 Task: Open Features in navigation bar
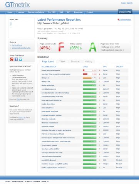point(20,12)
